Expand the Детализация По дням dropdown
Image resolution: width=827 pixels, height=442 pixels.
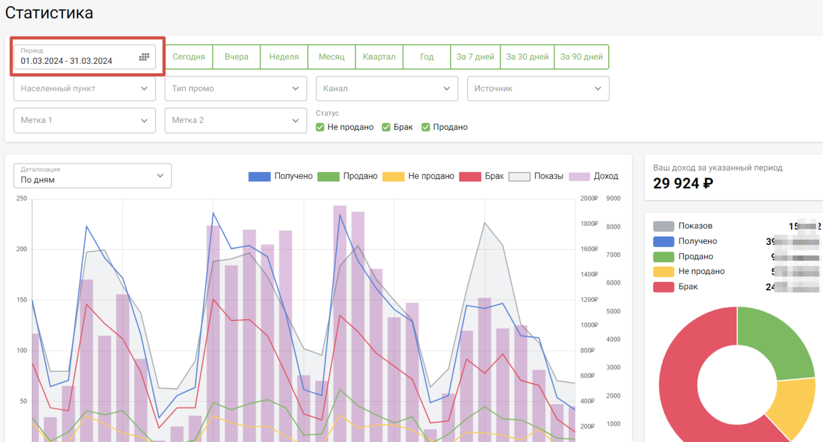click(93, 176)
